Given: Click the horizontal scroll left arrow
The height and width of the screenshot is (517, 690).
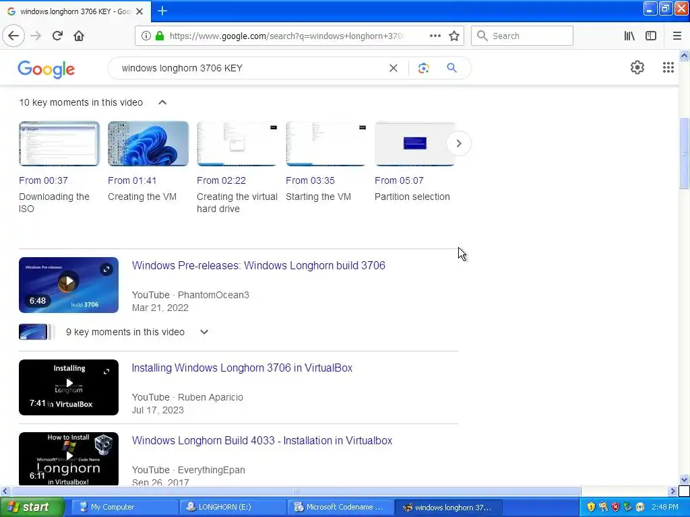Looking at the screenshot, I should (x=5, y=491).
